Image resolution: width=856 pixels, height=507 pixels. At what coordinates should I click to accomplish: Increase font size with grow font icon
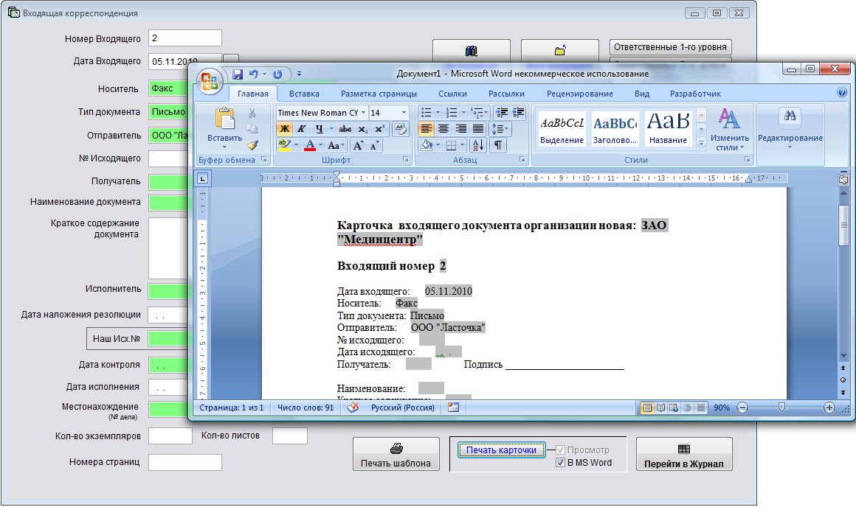(358, 146)
